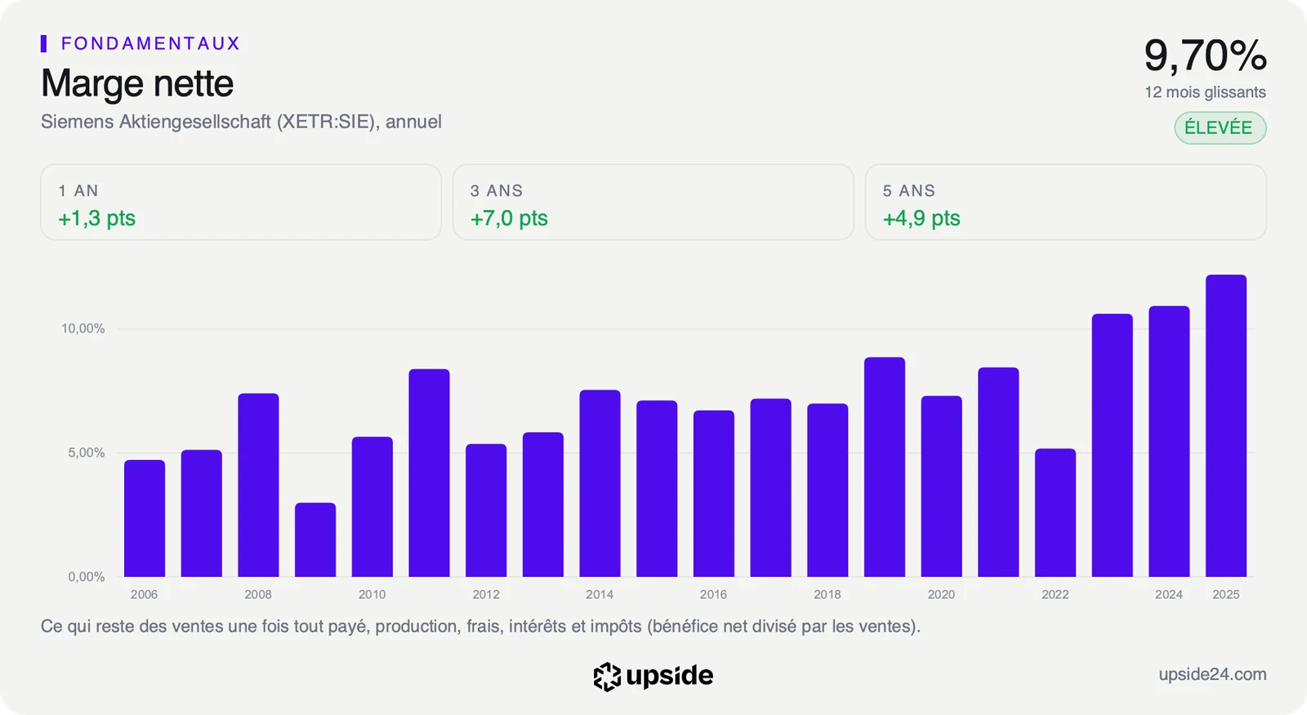
Task: Click the 2018 bar in the chart
Action: click(827, 490)
